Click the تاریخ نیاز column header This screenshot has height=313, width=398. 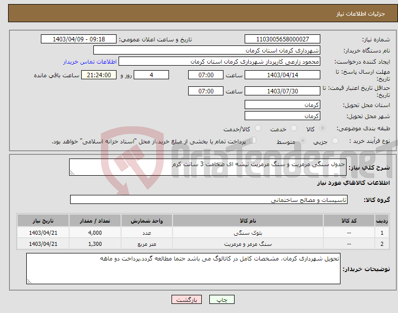coord(43,221)
